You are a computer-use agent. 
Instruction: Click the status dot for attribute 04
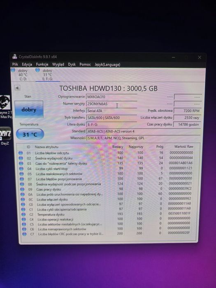[21, 168]
